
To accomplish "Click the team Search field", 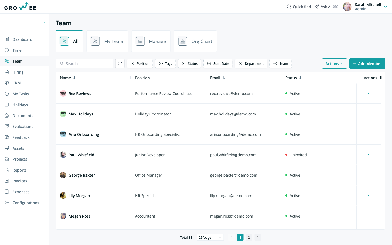I will point(84,63).
